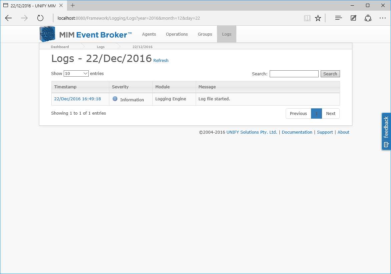Viewport: 391px width, 274px height.
Task: Open UNIFY Solutions Pty. Ltd. link
Action: pos(252,132)
